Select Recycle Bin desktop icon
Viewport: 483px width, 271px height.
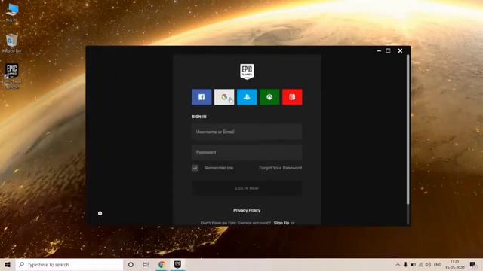(12, 43)
